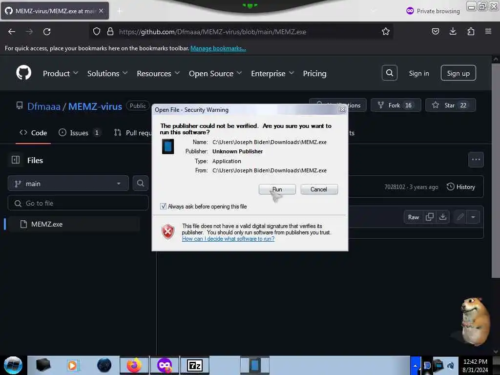Open the Pocket save icon
The width and height of the screenshot is (500, 375).
[435, 31]
